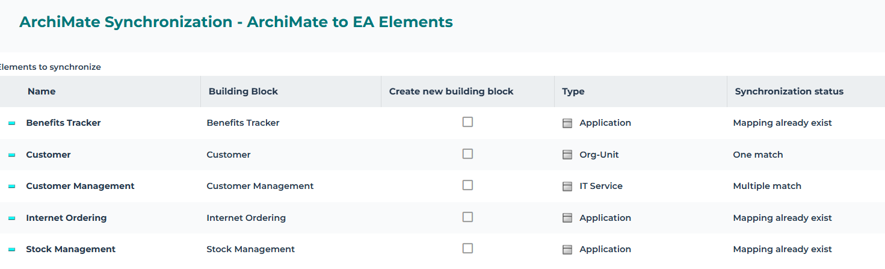
Task: Click the cyan icon beside Customer row
Action: [11, 155]
